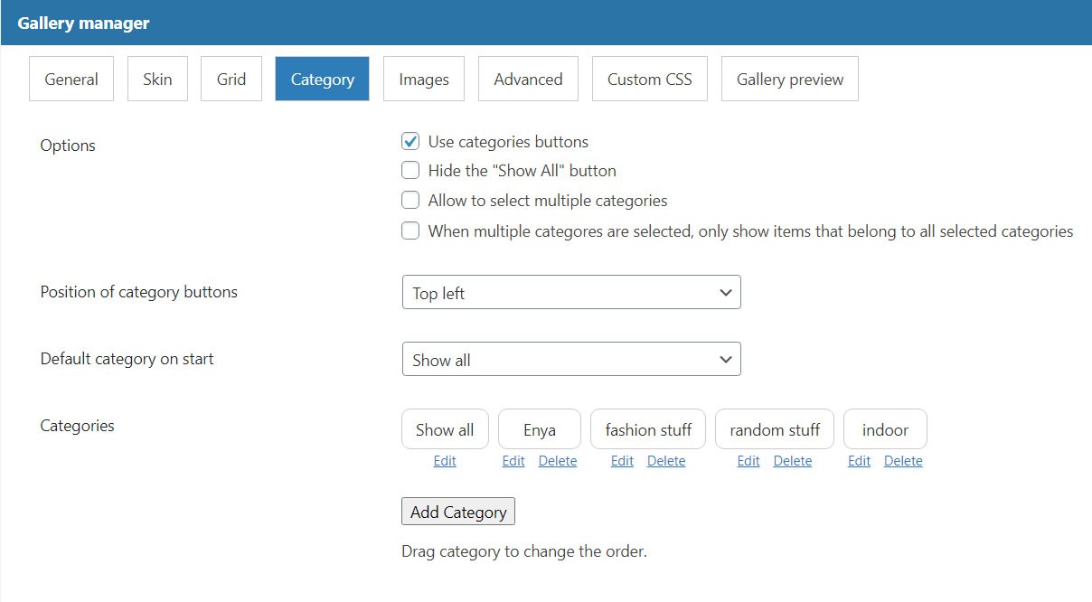Viewport: 1092px width, 602px height.
Task: Tick Allow to select multiple categories
Action: [x=410, y=200]
